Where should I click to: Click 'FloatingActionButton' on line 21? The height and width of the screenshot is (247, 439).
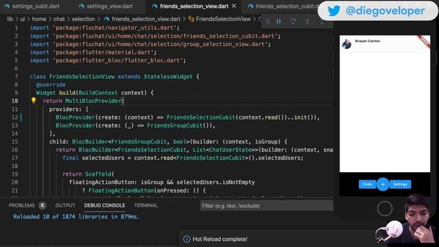click(121, 191)
